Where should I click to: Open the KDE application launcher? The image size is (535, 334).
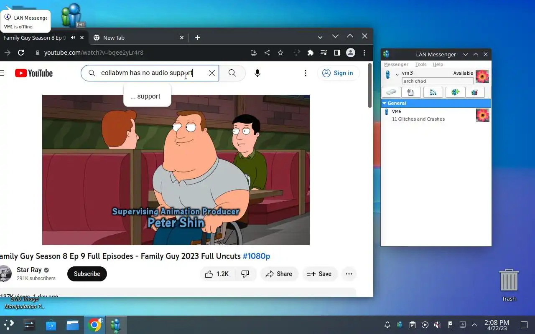click(9, 325)
